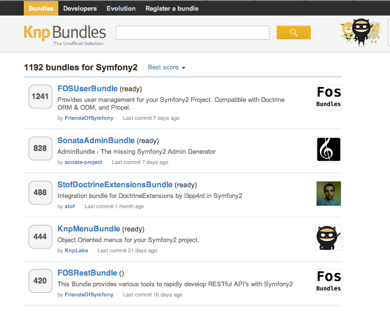Open FOSRestBundle Fos Bundles avatar
This screenshot has height=311, width=390.
click(329, 282)
